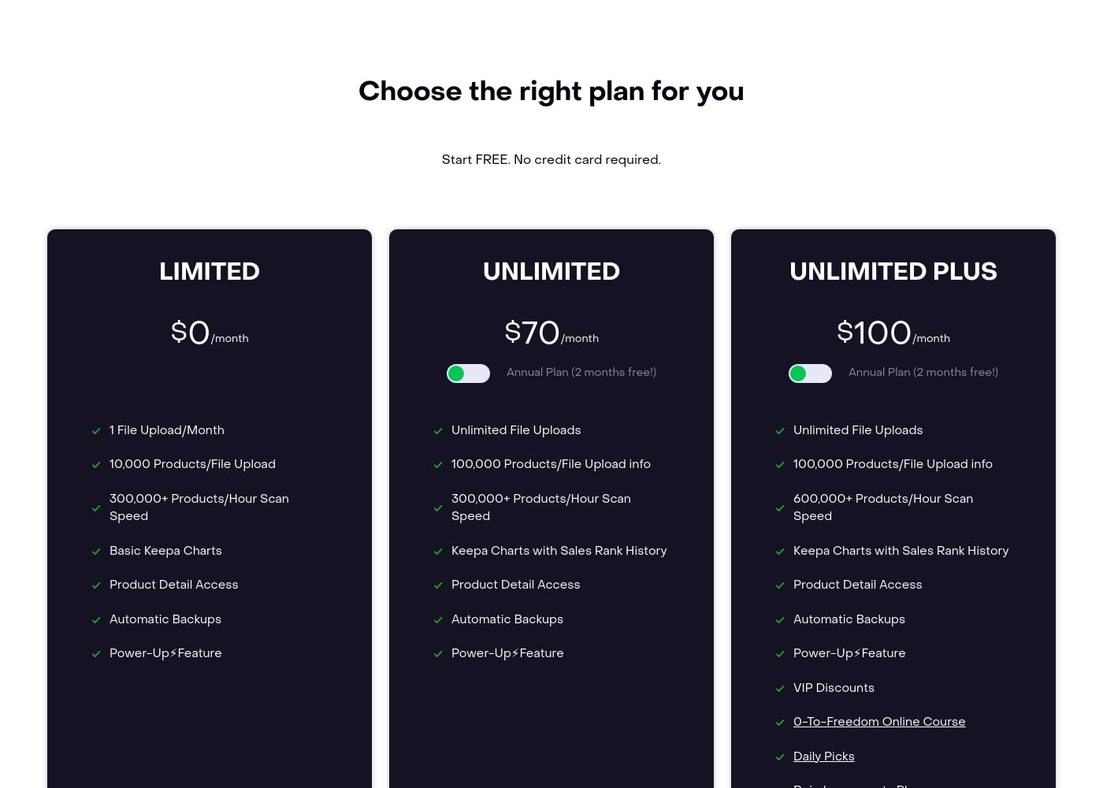
Task: Open info for Unlimited Plus 100,000 Products/File Upload
Action: click(x=982, y=465)
